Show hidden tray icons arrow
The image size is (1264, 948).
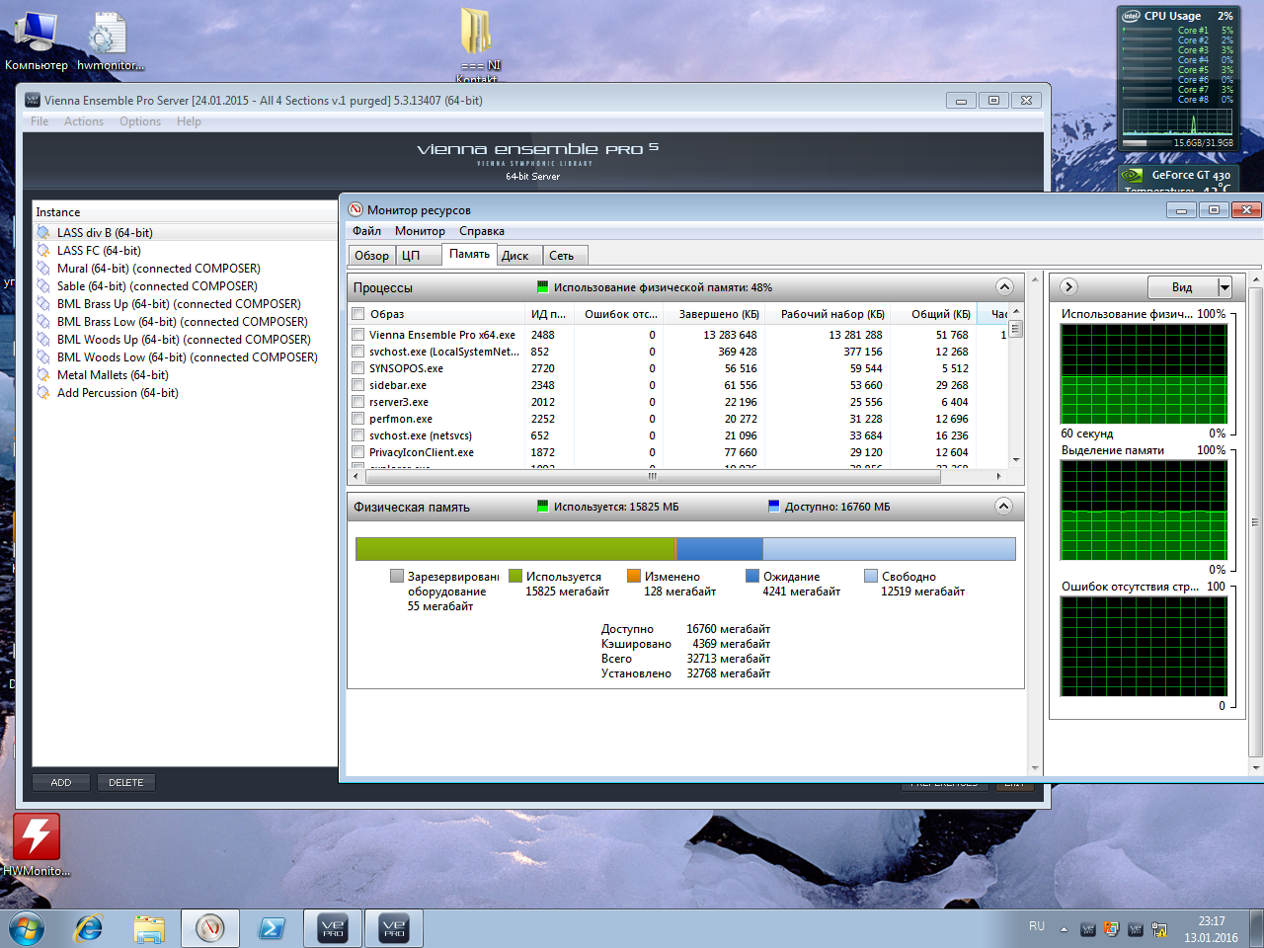(1064, 929)
